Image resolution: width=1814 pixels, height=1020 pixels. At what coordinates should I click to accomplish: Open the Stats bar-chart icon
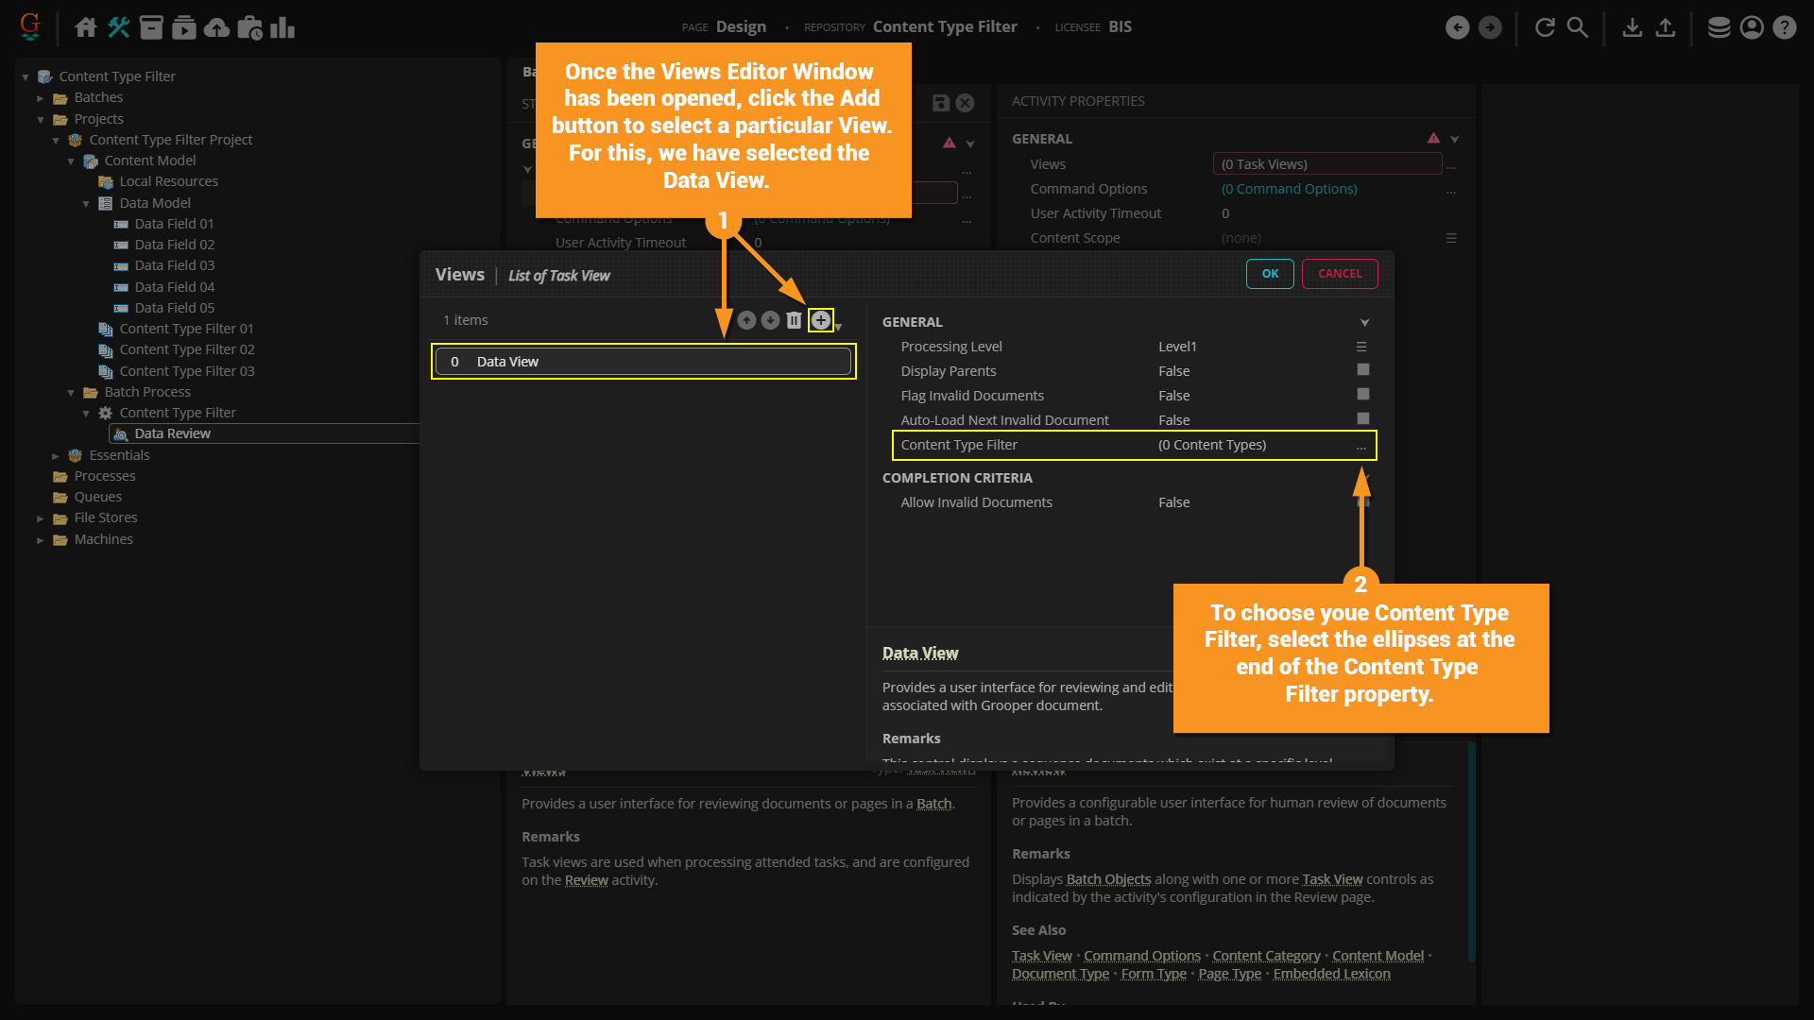coord(282,27)
